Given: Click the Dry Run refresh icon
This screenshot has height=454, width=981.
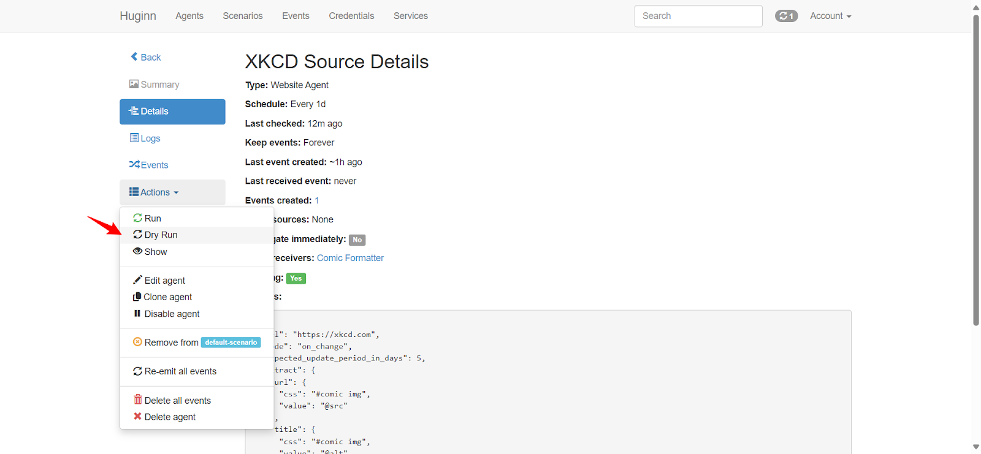Looking at the screenshot, I should point(138,235).
